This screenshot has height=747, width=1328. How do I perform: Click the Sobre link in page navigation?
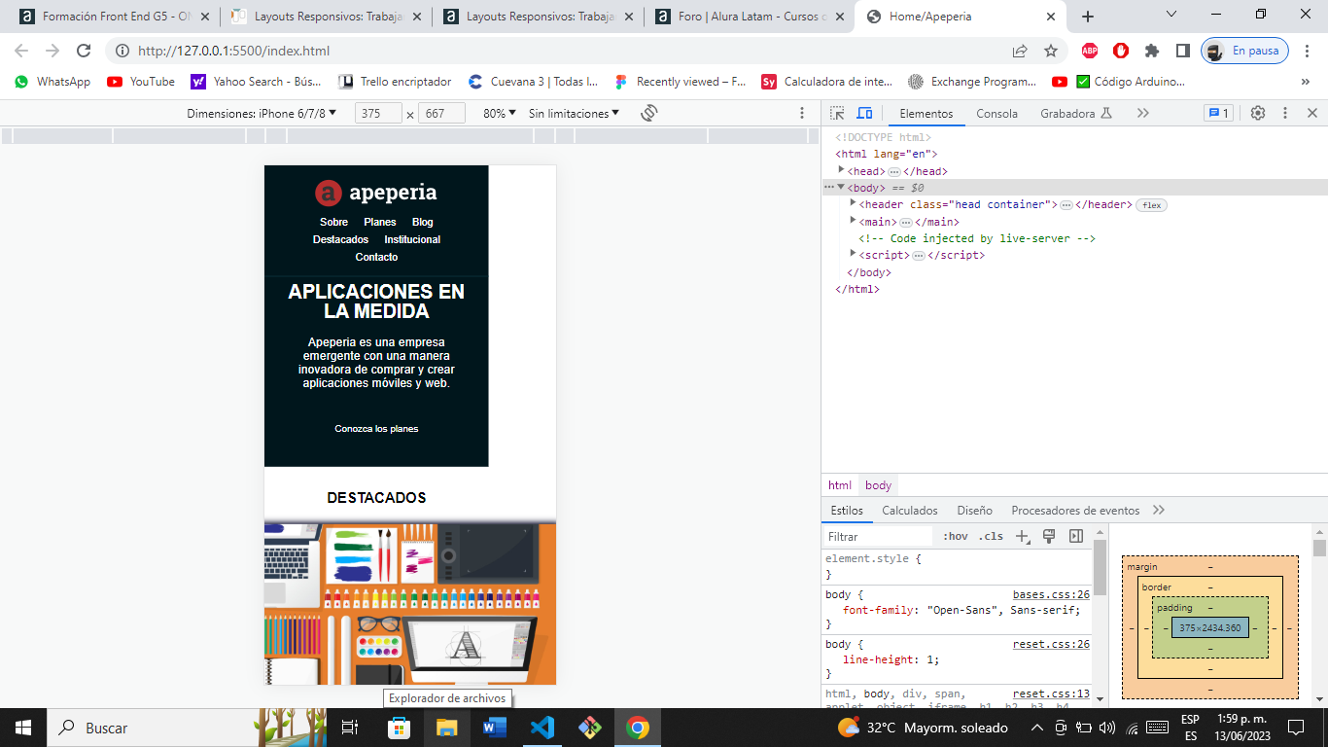click(x=333, y=222)
